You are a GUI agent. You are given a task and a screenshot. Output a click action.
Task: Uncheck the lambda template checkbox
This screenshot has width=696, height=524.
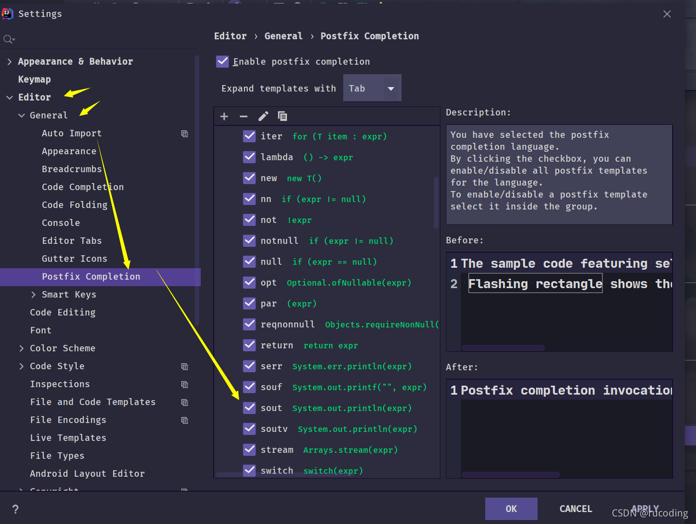coord(249,157)
